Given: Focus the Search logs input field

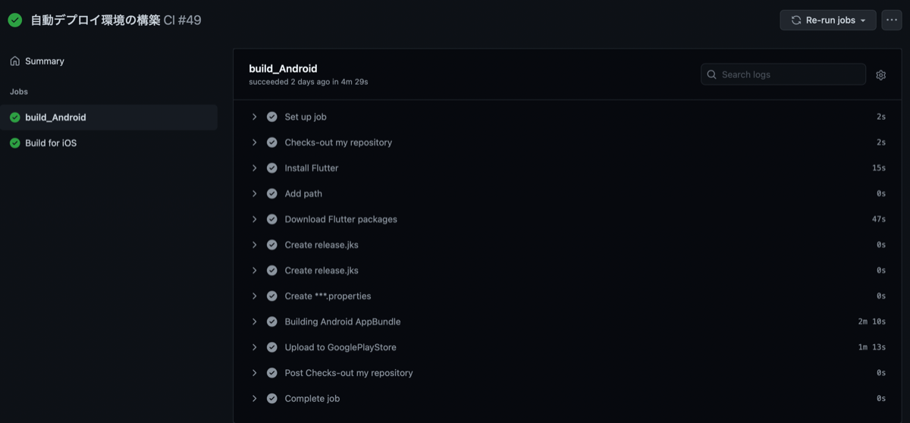Looking at the screenshot, I should click(x=783, y=74).
